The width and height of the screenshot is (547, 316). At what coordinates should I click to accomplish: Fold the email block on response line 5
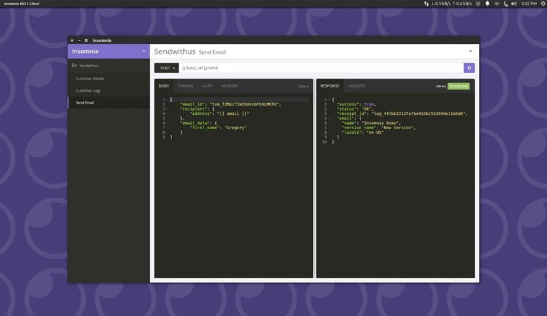click(328, 118)
